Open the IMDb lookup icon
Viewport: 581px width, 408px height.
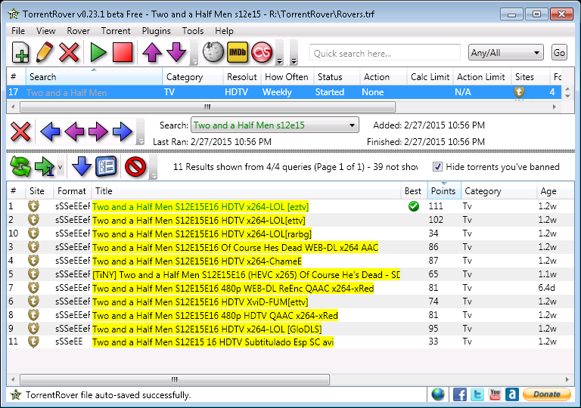(238, 53)
